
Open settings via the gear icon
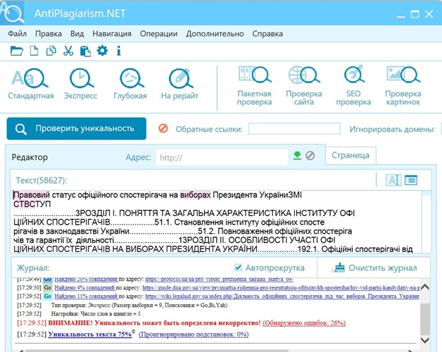coord(102,51)
